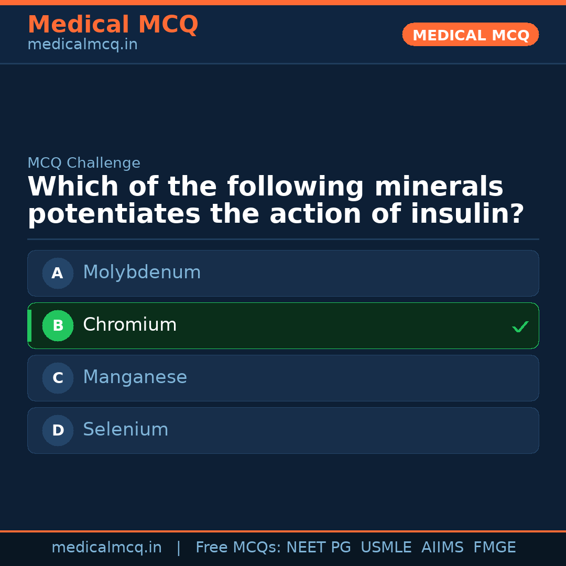Select the Selenium answer option
The width and height of the screenshot is (566, 566).
coord(126,430)
